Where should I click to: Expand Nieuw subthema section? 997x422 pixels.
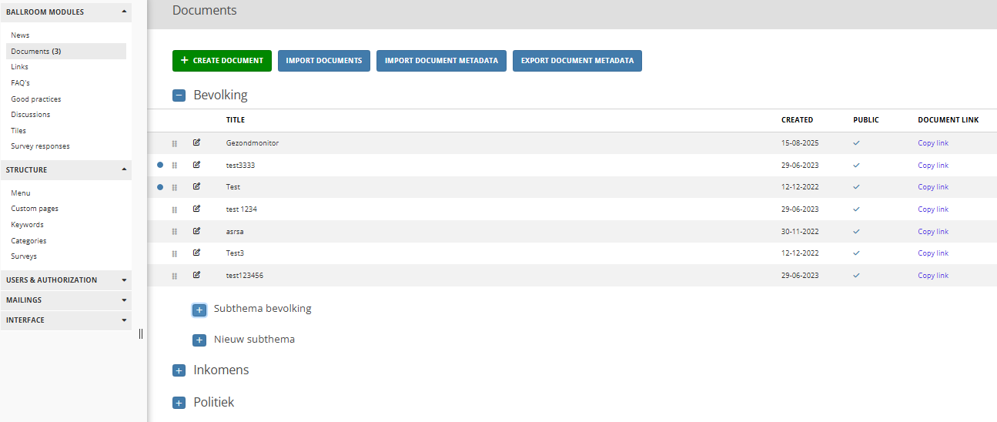pos(199,340)
